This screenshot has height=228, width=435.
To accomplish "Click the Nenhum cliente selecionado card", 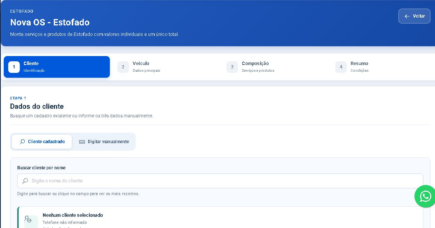I will pos(220,218).
